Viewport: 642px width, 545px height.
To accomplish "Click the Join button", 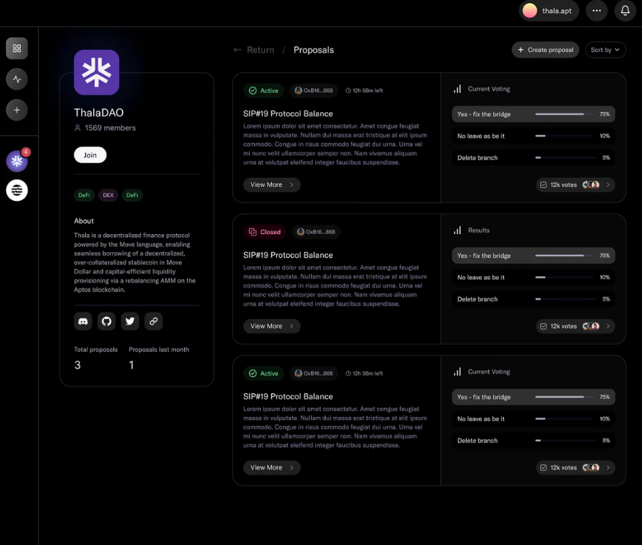I will [x=90, y=155].
